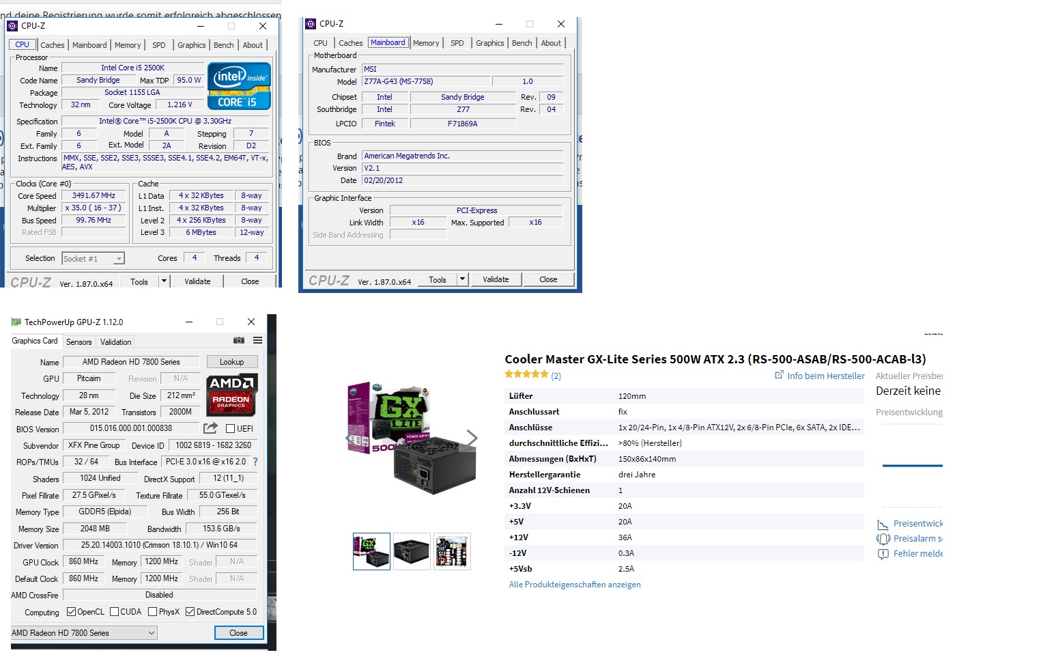Open the Info beim Hersteller link
Image resolution: width=1054 pixels, height=657 pixels.
(x=826, y=376)
